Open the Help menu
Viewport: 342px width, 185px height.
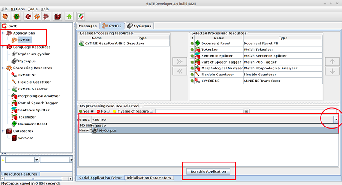click(45, 9)
